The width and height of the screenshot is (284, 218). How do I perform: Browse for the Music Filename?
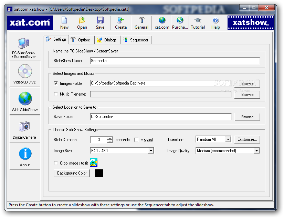click(x=247, y=95)
